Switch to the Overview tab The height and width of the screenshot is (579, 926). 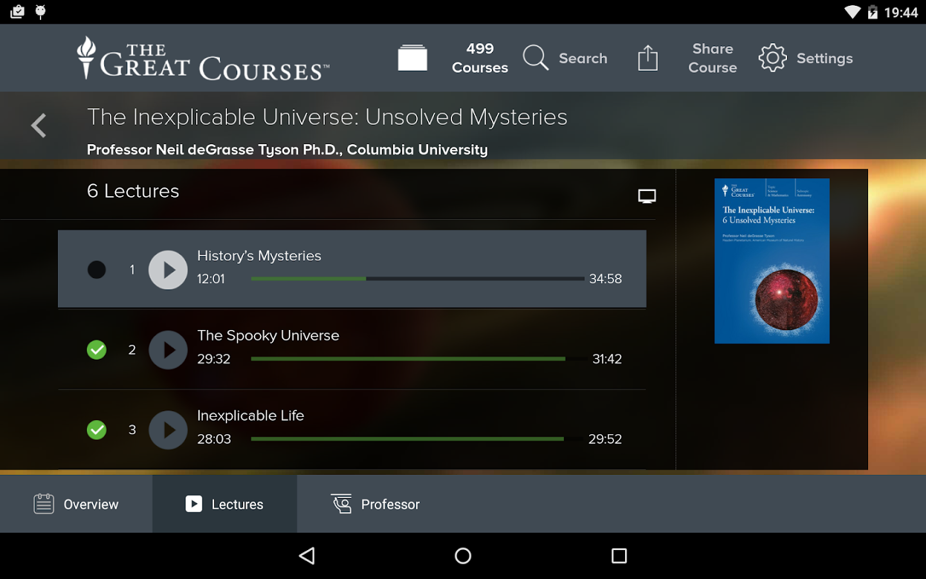pyautogui.click(x=76, y=504)
